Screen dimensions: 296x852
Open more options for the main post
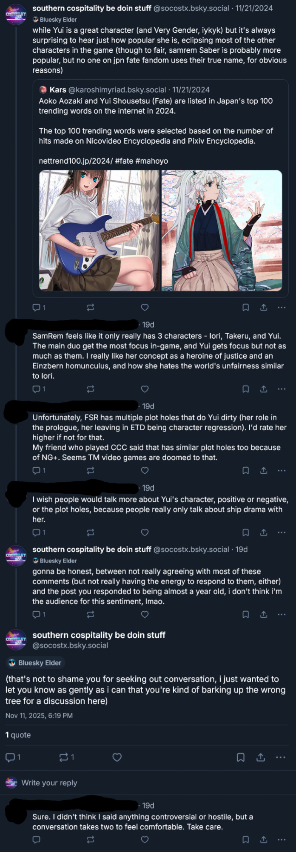[x=281, y=757]
